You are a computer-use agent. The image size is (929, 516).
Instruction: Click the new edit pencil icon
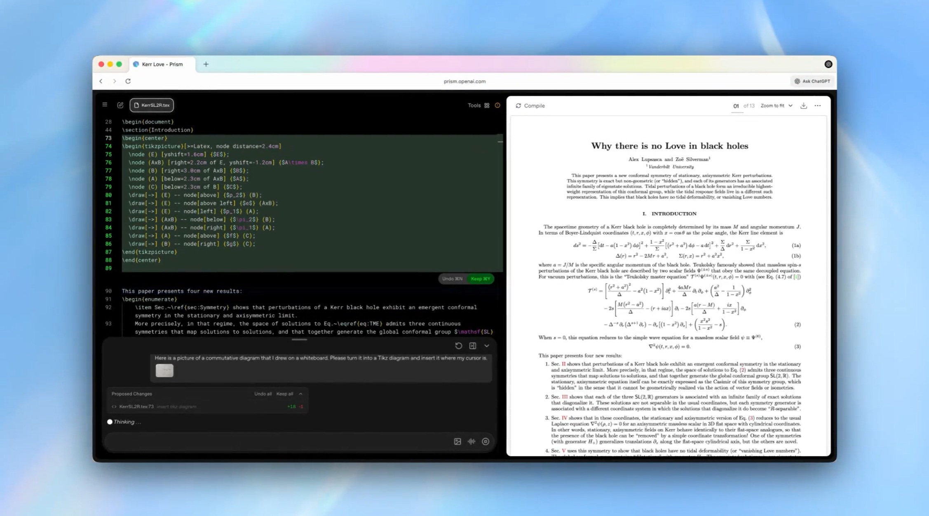tap(120, 105)
